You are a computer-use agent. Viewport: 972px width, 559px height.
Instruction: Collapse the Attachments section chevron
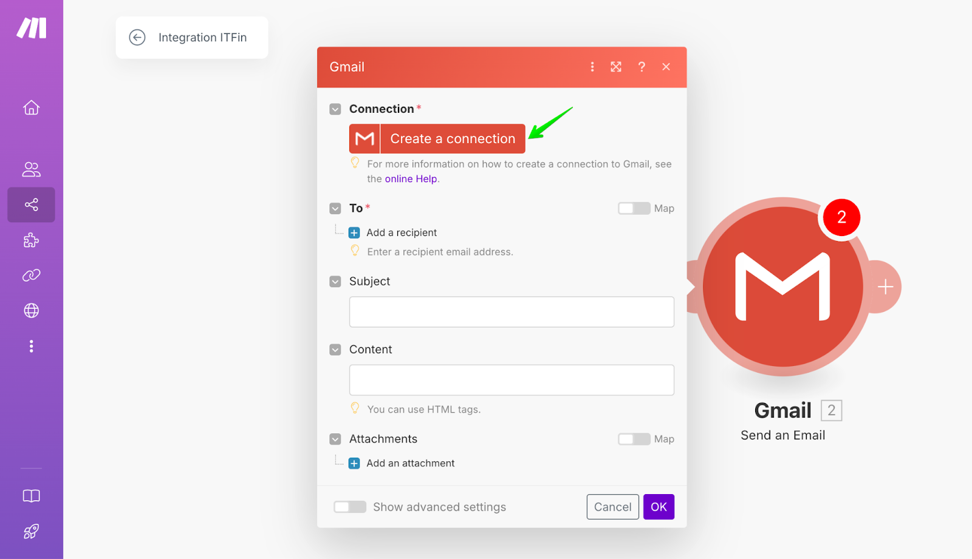335,439
